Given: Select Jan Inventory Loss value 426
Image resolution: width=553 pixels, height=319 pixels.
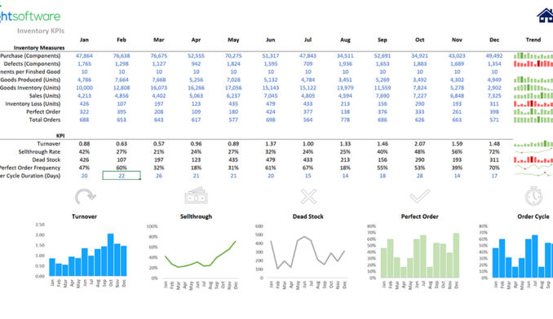Looking at the screenshot, I should tap(84, 103).
